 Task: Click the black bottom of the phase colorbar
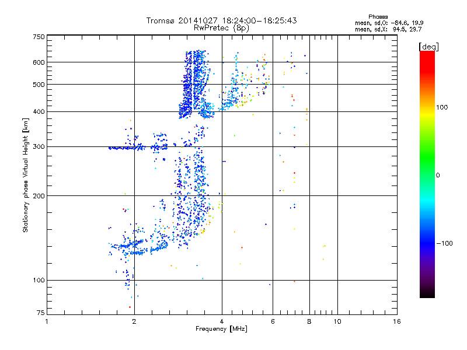click(427, 294)
